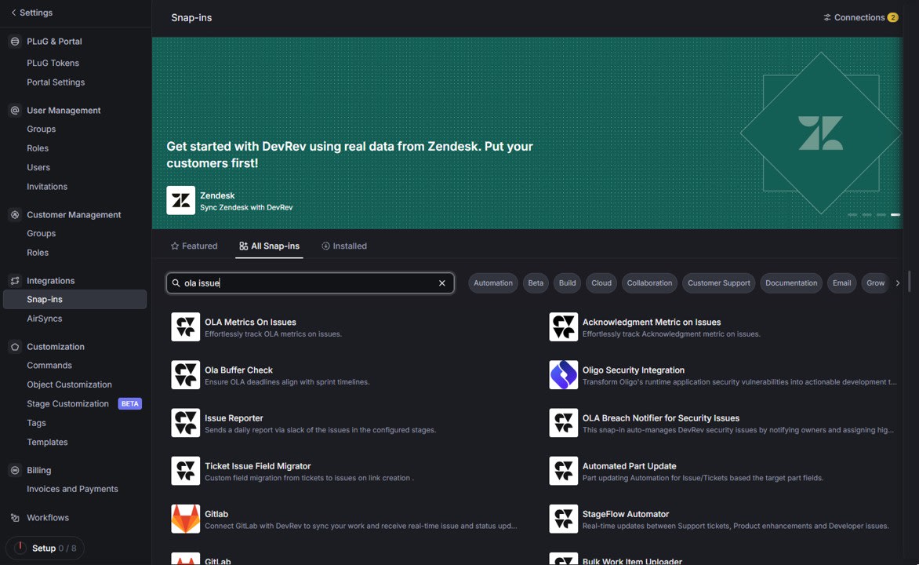Go back using Settings chevron
This screenshot has height=565, width=919.
[13, 13]
